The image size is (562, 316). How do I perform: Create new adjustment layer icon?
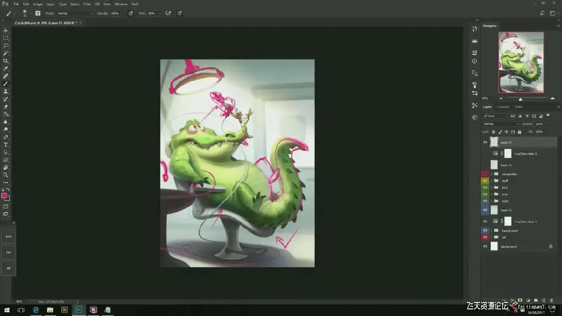pos(528,300)
